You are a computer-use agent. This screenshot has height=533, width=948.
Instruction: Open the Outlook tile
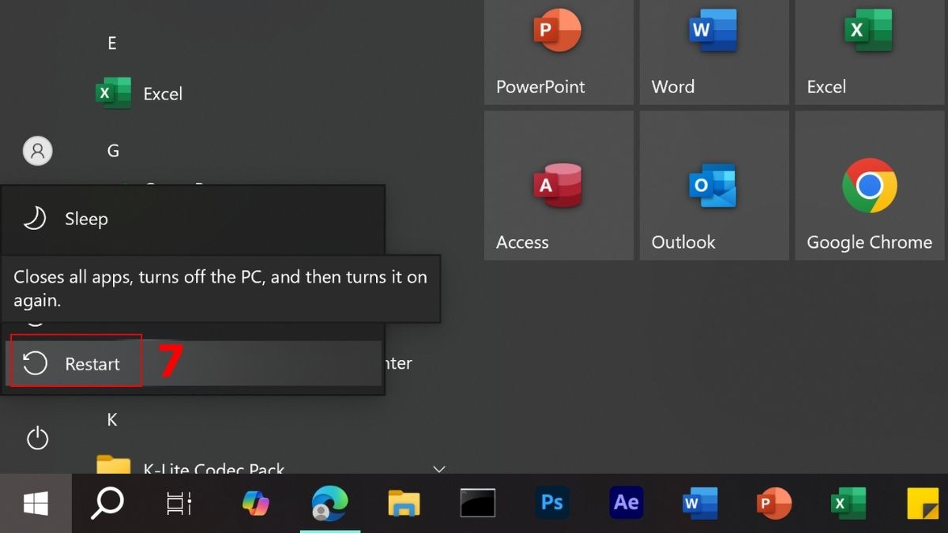point(713,186)
